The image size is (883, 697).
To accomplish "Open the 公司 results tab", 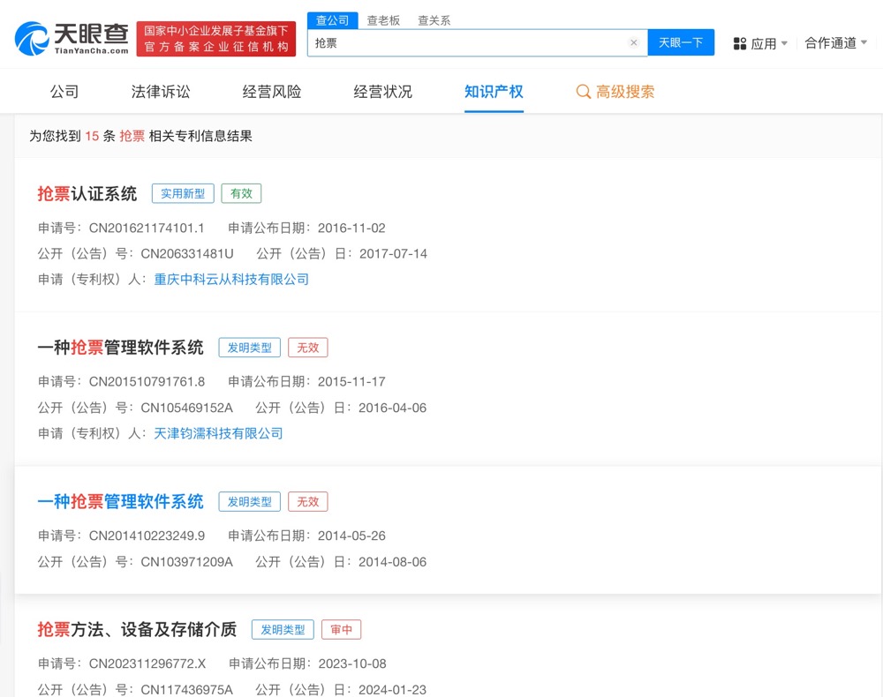I will (x=64, y=92).
